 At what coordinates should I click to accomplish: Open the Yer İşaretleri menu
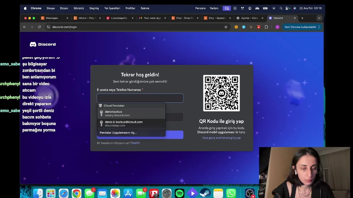112,8
